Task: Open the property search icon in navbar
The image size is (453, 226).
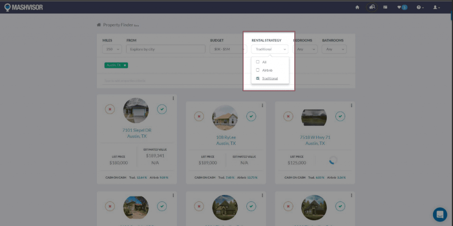Action: coord(372,7)
